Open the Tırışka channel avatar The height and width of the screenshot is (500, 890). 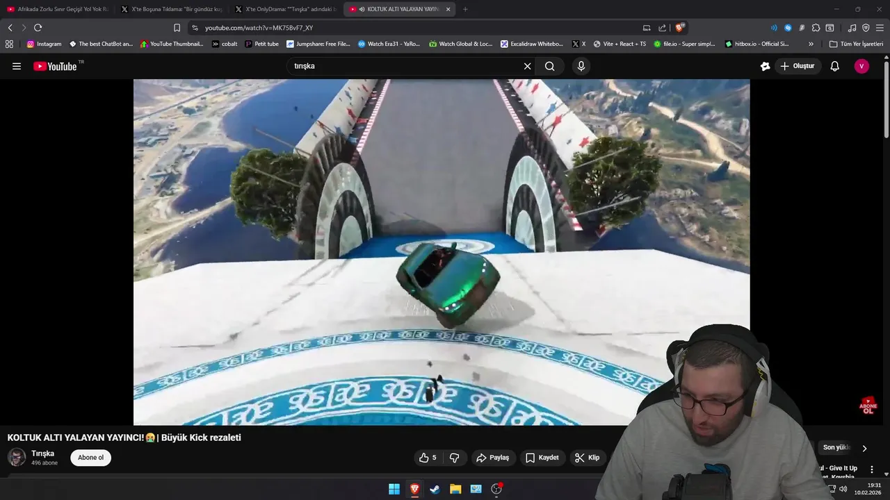point(17,457)
